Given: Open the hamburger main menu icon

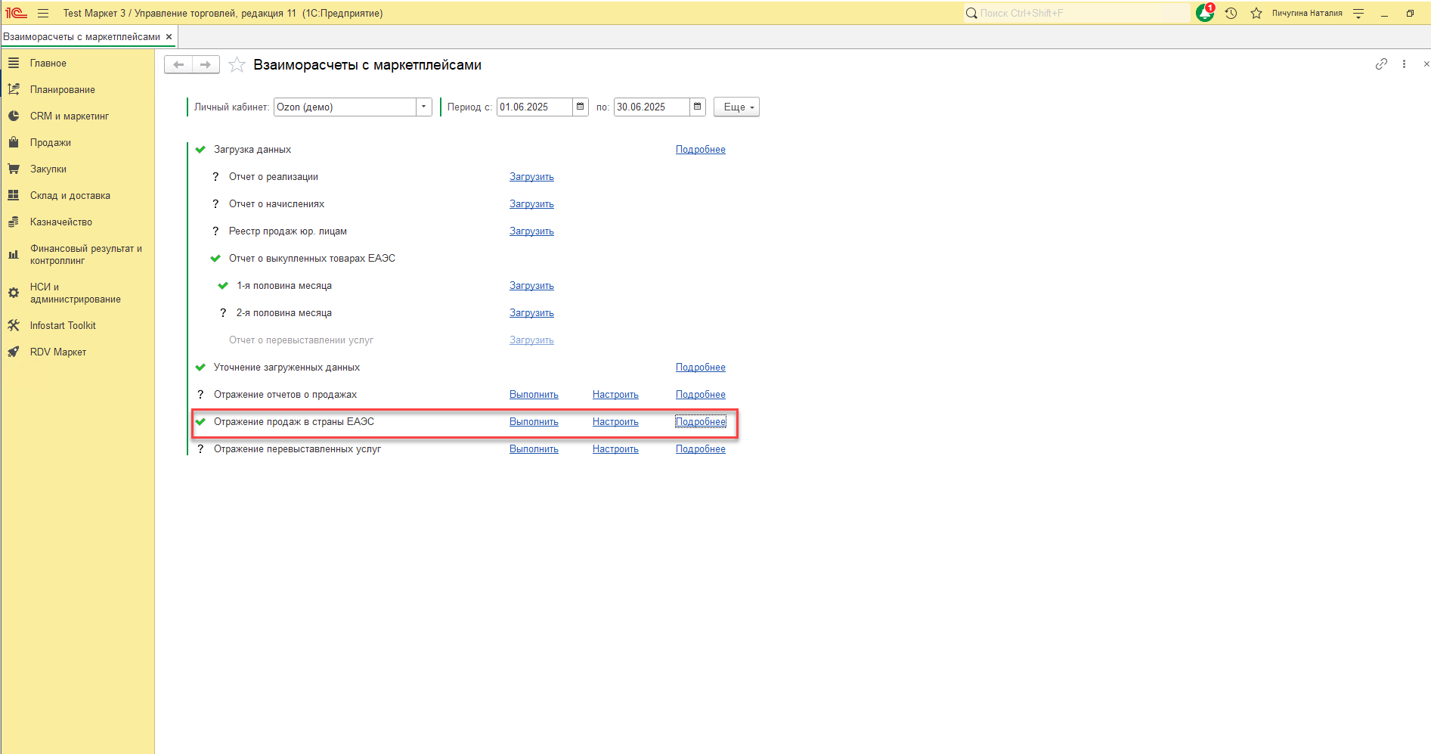Looking at the screenshot, I should 43,13.
